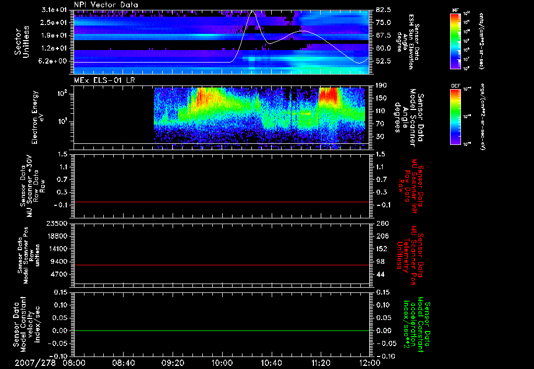This screenshot has height=369, width=534.
Task: Click the green line in the velocity panel
Action: coord(222,330)
